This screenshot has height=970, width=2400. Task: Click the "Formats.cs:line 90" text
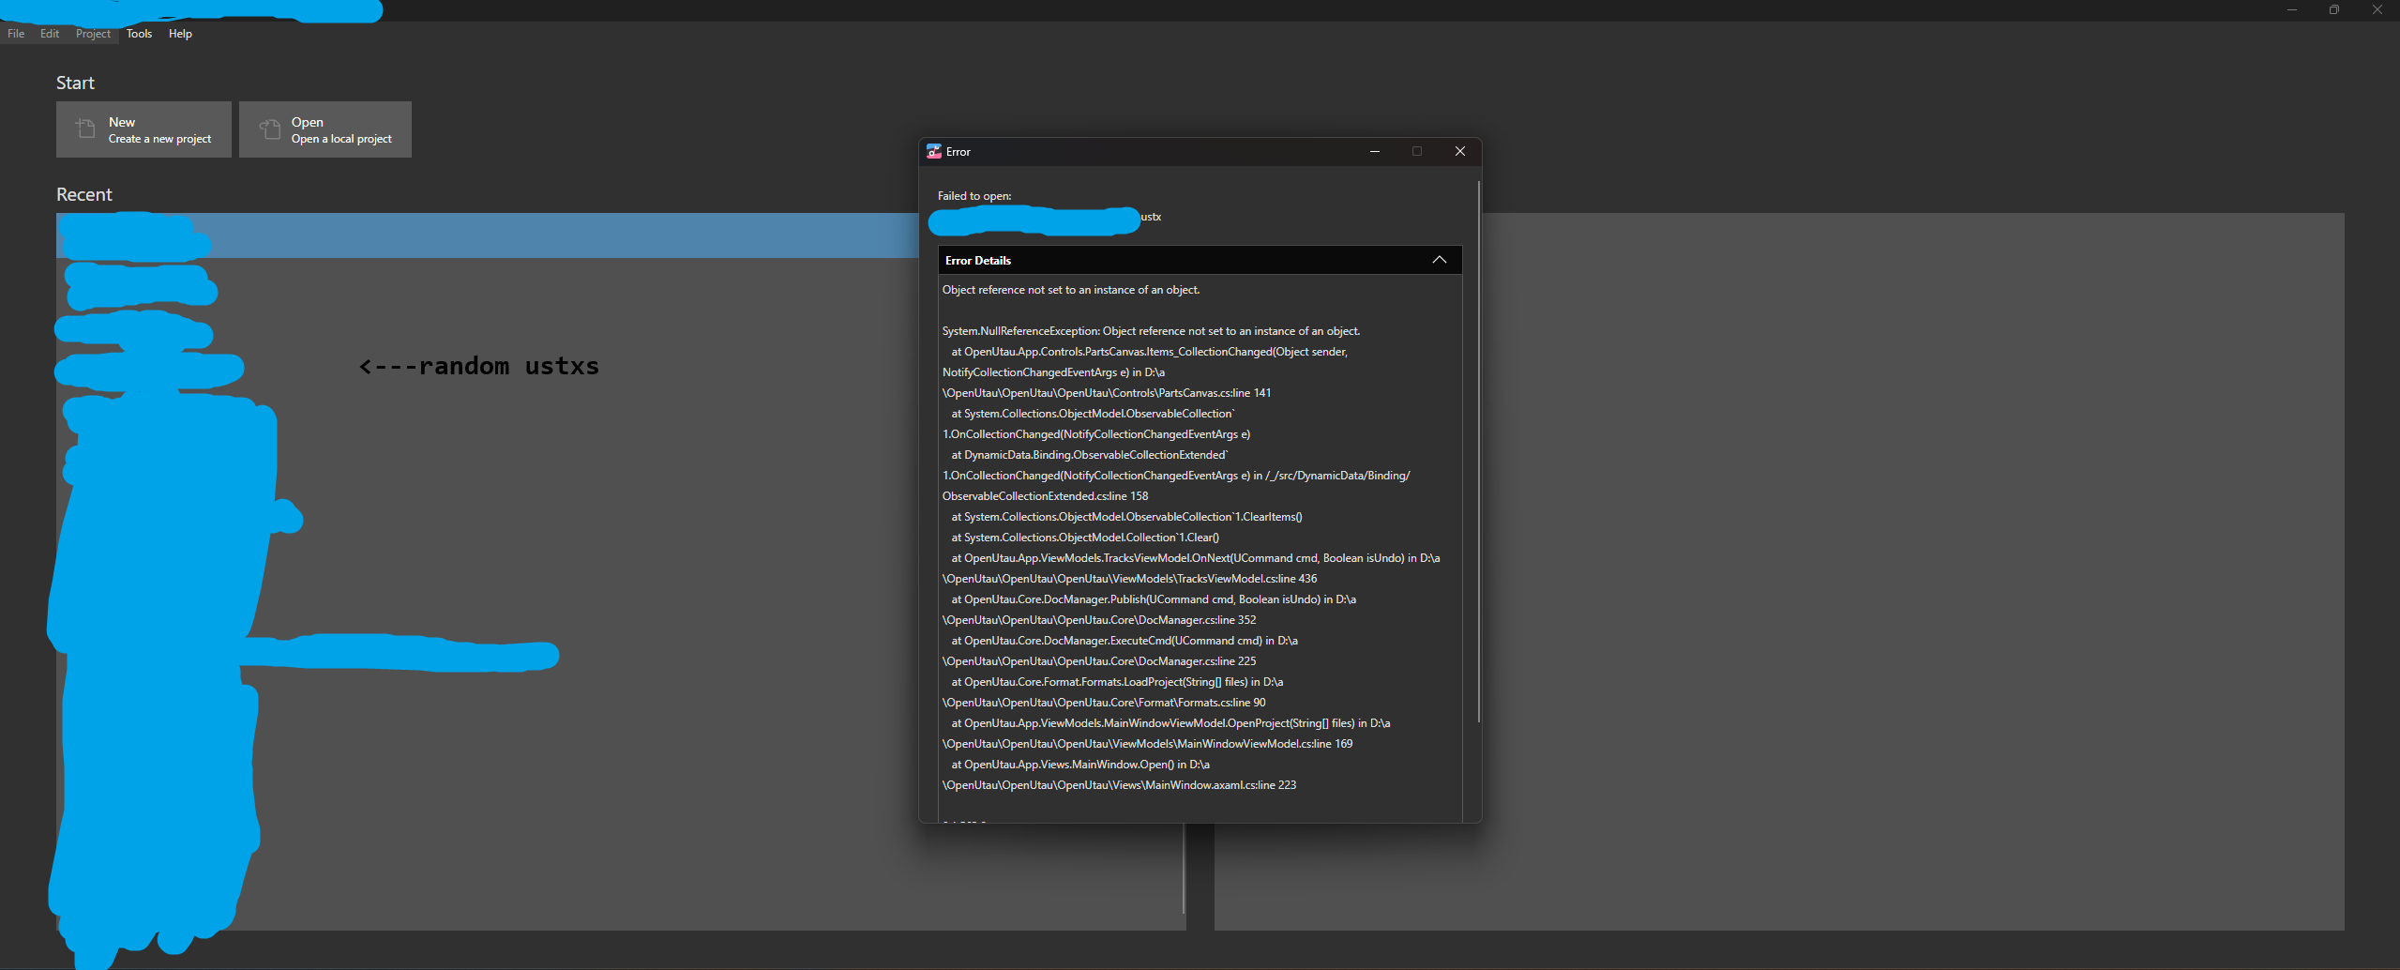click(x=1221, y=703)
